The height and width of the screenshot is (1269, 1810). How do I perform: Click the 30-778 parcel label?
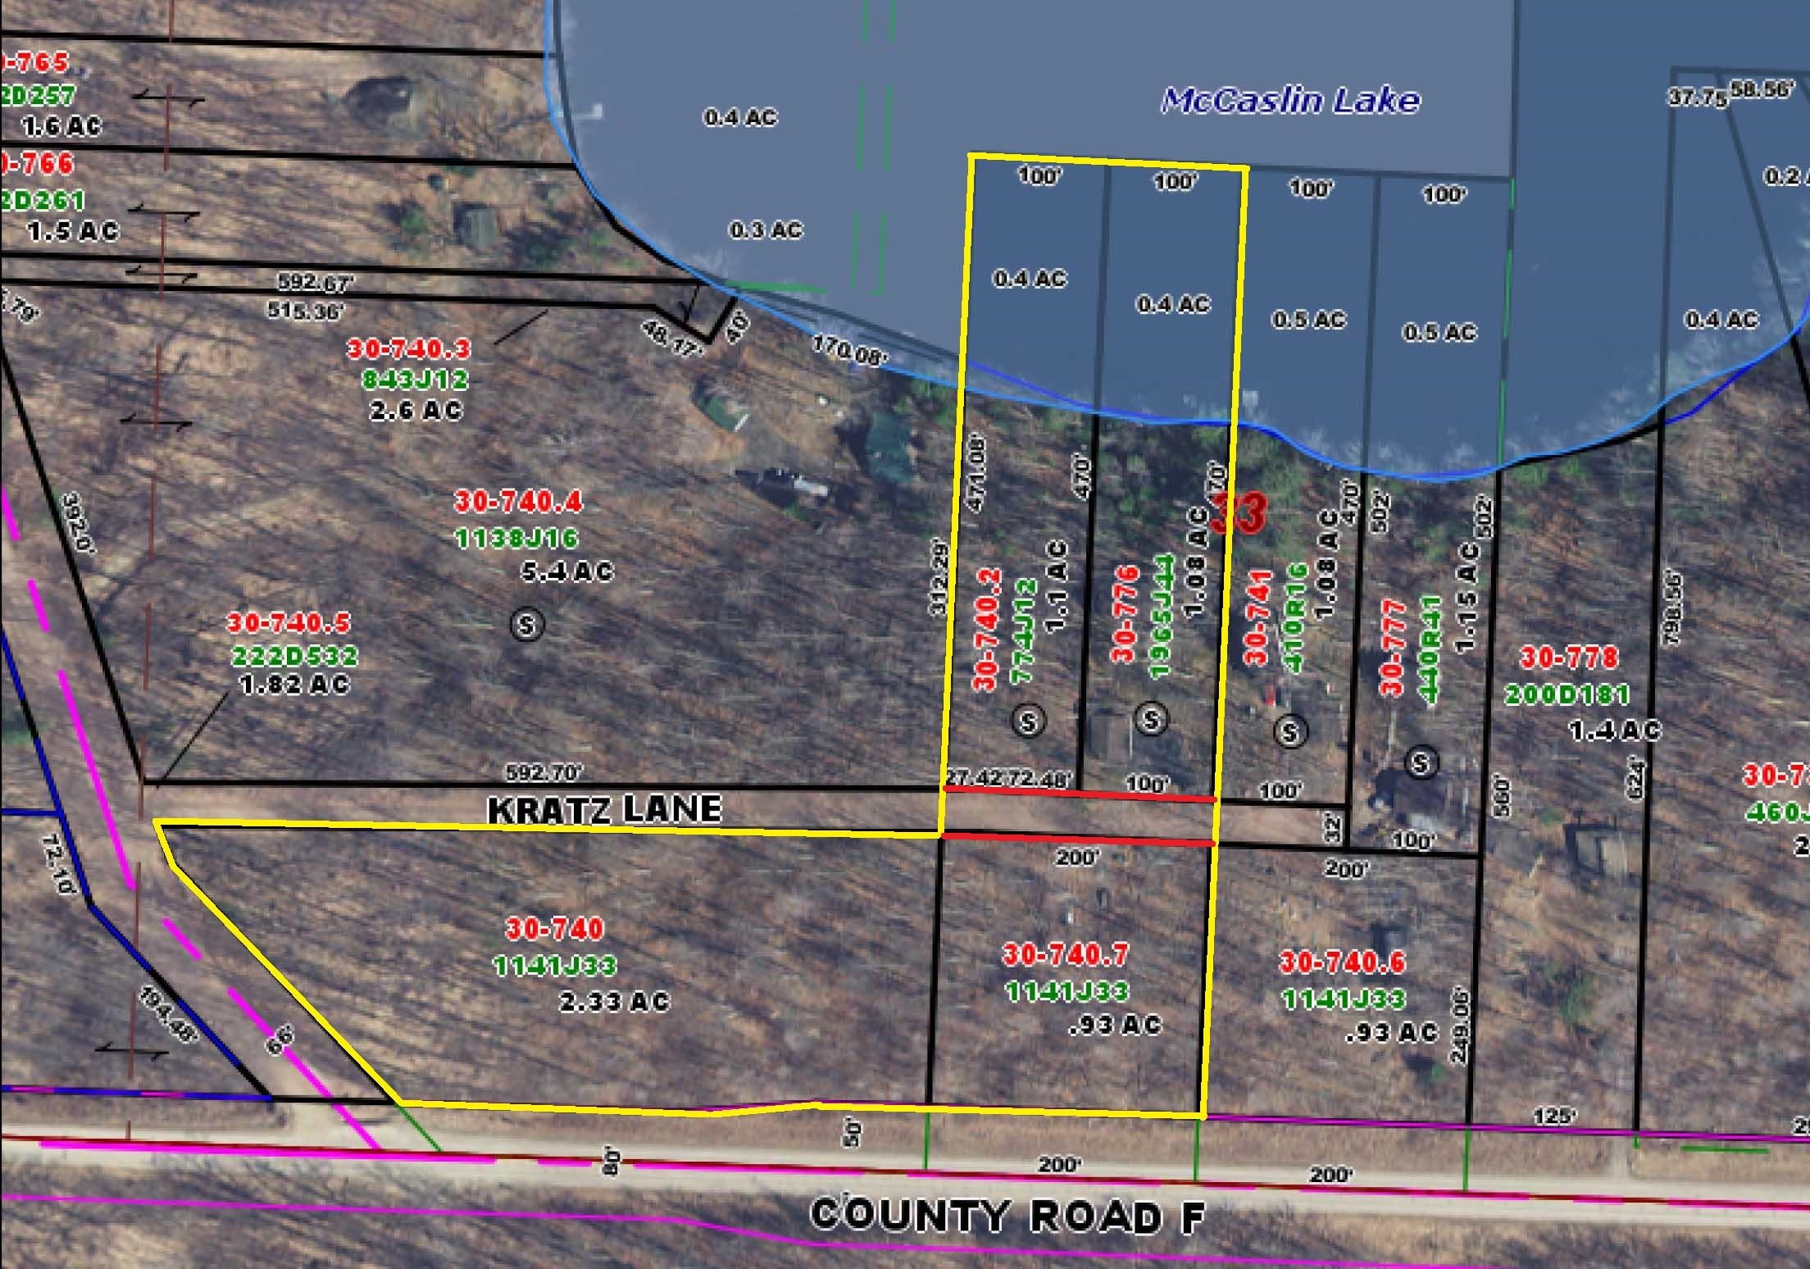pos(1569,657)
